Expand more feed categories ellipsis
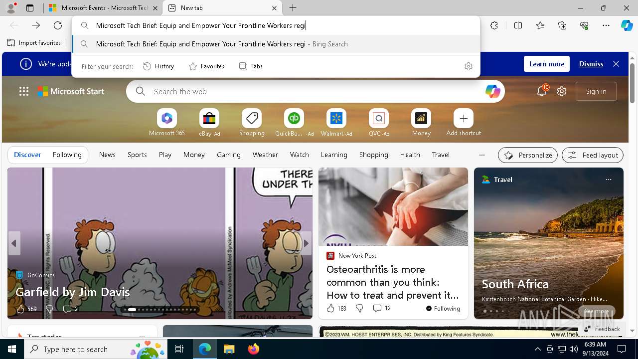Viewport: 638px width, 359px height. [x=481, y=155]
